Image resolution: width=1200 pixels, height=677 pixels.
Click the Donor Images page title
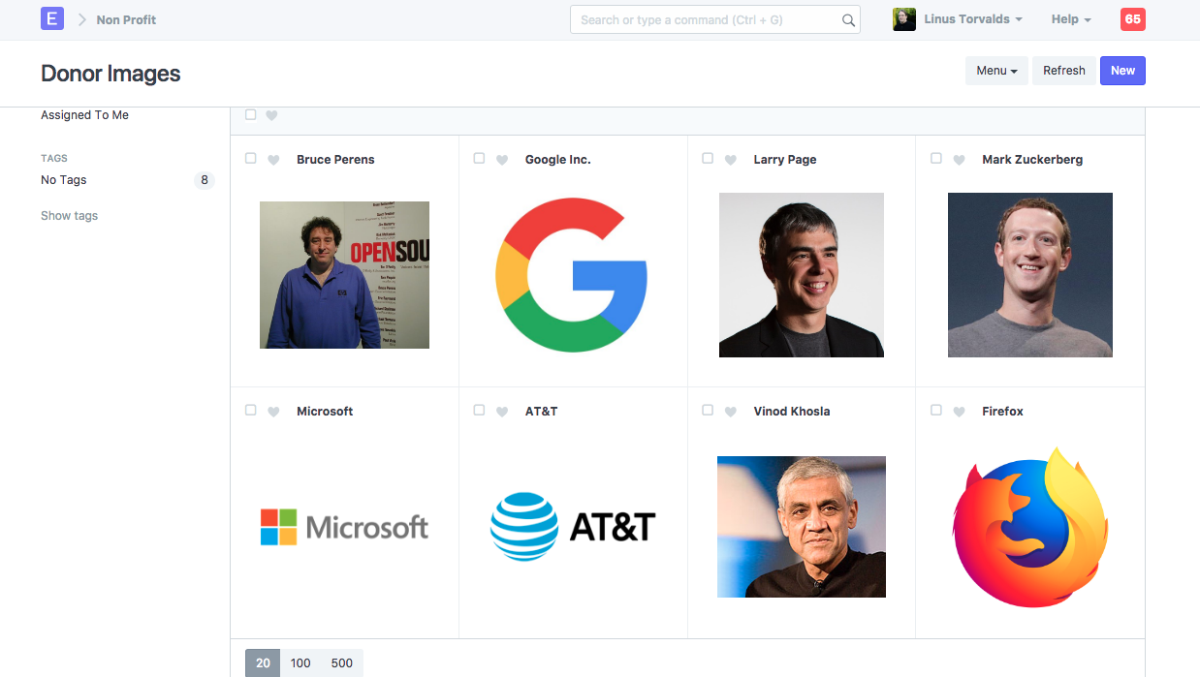[111, 74]
